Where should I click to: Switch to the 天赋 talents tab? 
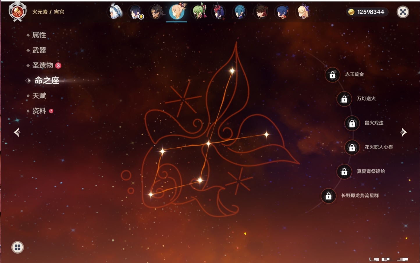39,96
